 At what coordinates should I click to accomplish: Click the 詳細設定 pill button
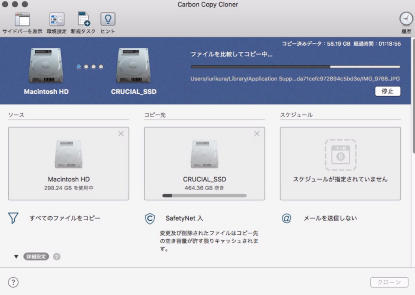36,257
